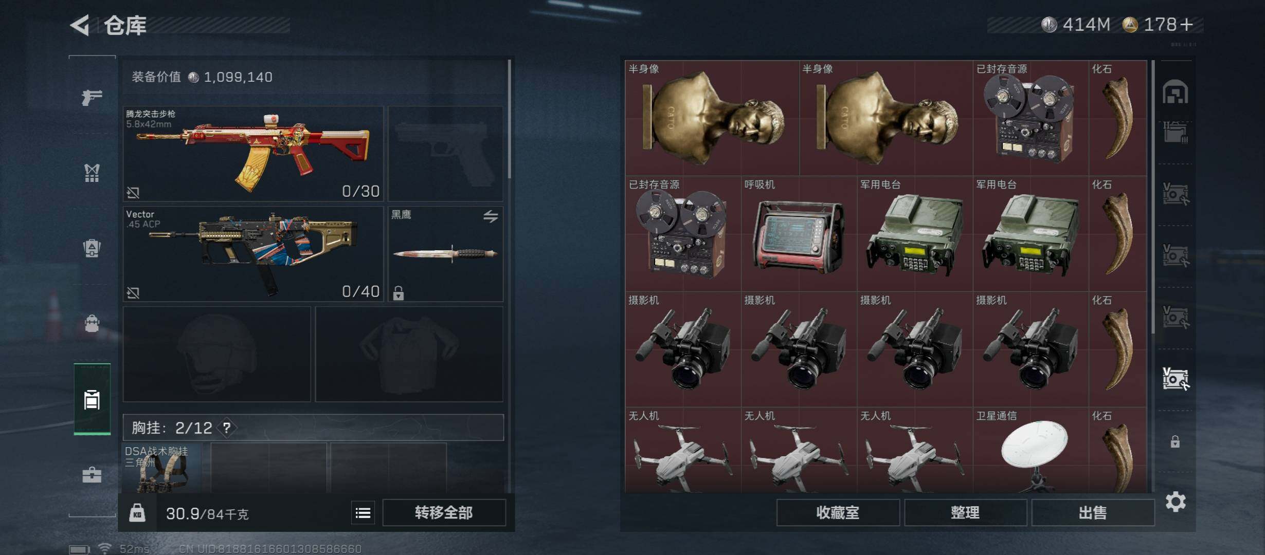Toggle the Vector magazine slot icon

[133, 292]
